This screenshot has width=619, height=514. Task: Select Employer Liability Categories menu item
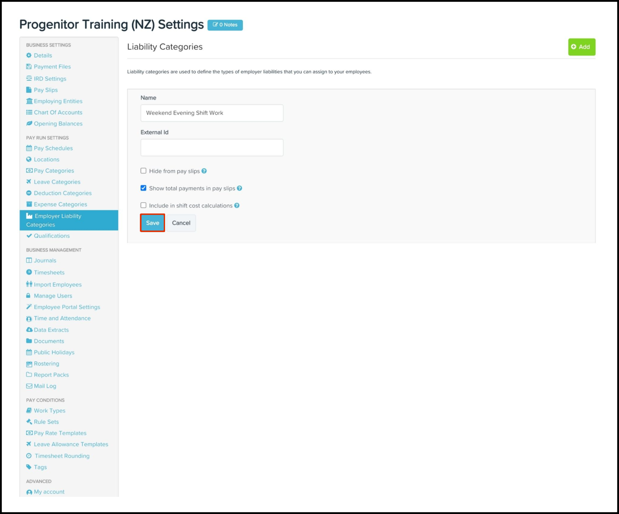[58, 220]
